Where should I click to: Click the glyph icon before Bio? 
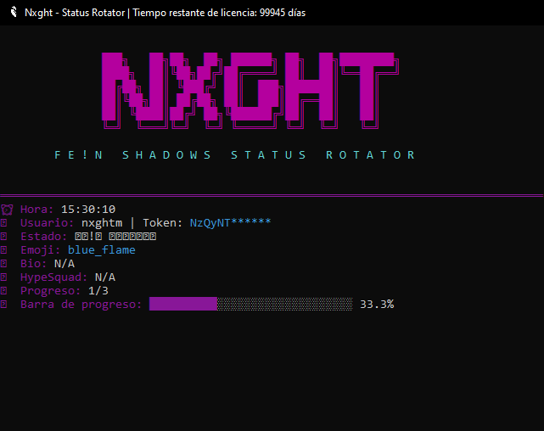[4, 264]
